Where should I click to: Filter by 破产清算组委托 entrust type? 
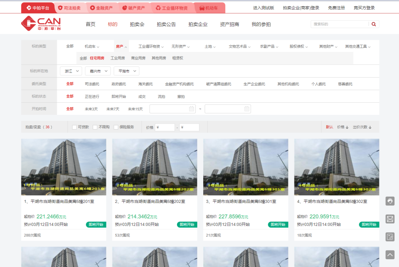pyautogui.click(x=219, y=84)
